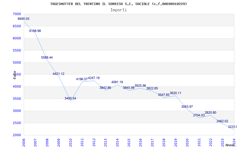This screenshot has height=148, width=237.
Task: Click the x-axis year 2012
Action: click(94, 142)
